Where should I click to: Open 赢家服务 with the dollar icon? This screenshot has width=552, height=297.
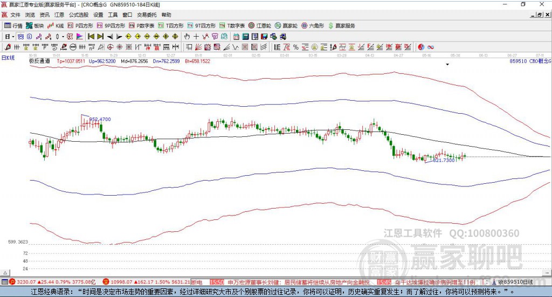coord(341,26)
